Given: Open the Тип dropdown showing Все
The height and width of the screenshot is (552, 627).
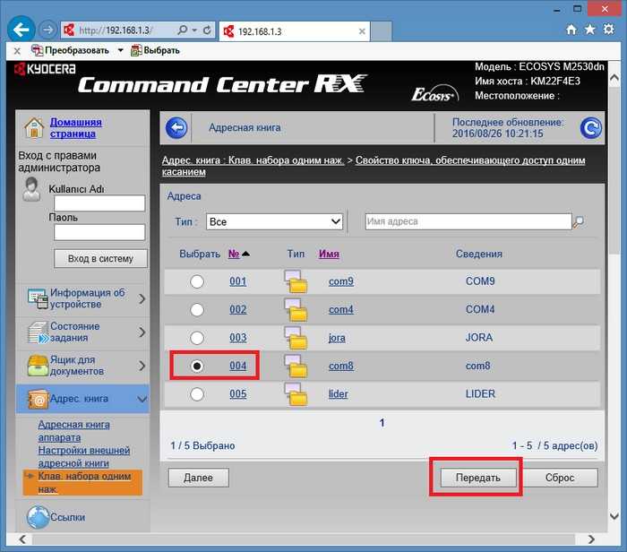Looking at the screenshot, I should [275, 221].
